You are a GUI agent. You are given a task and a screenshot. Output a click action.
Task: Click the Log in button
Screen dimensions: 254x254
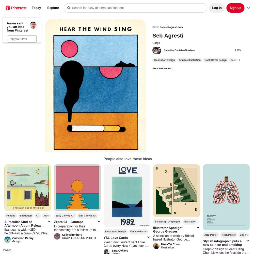[217, 8]
